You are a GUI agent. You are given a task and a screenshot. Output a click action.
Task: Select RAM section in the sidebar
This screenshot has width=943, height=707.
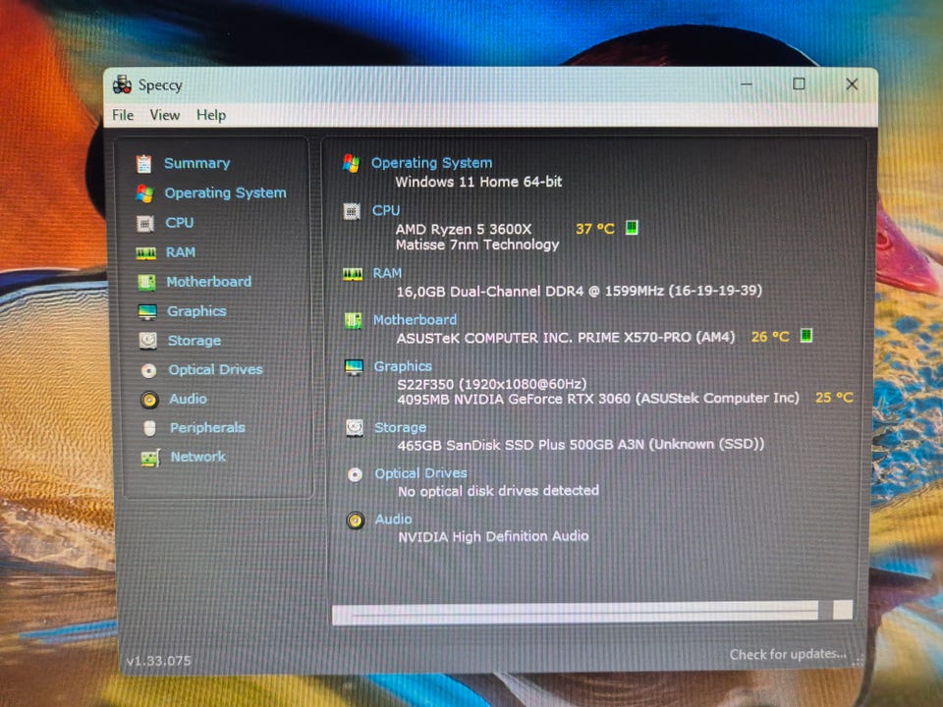click(x=181, y=252)
